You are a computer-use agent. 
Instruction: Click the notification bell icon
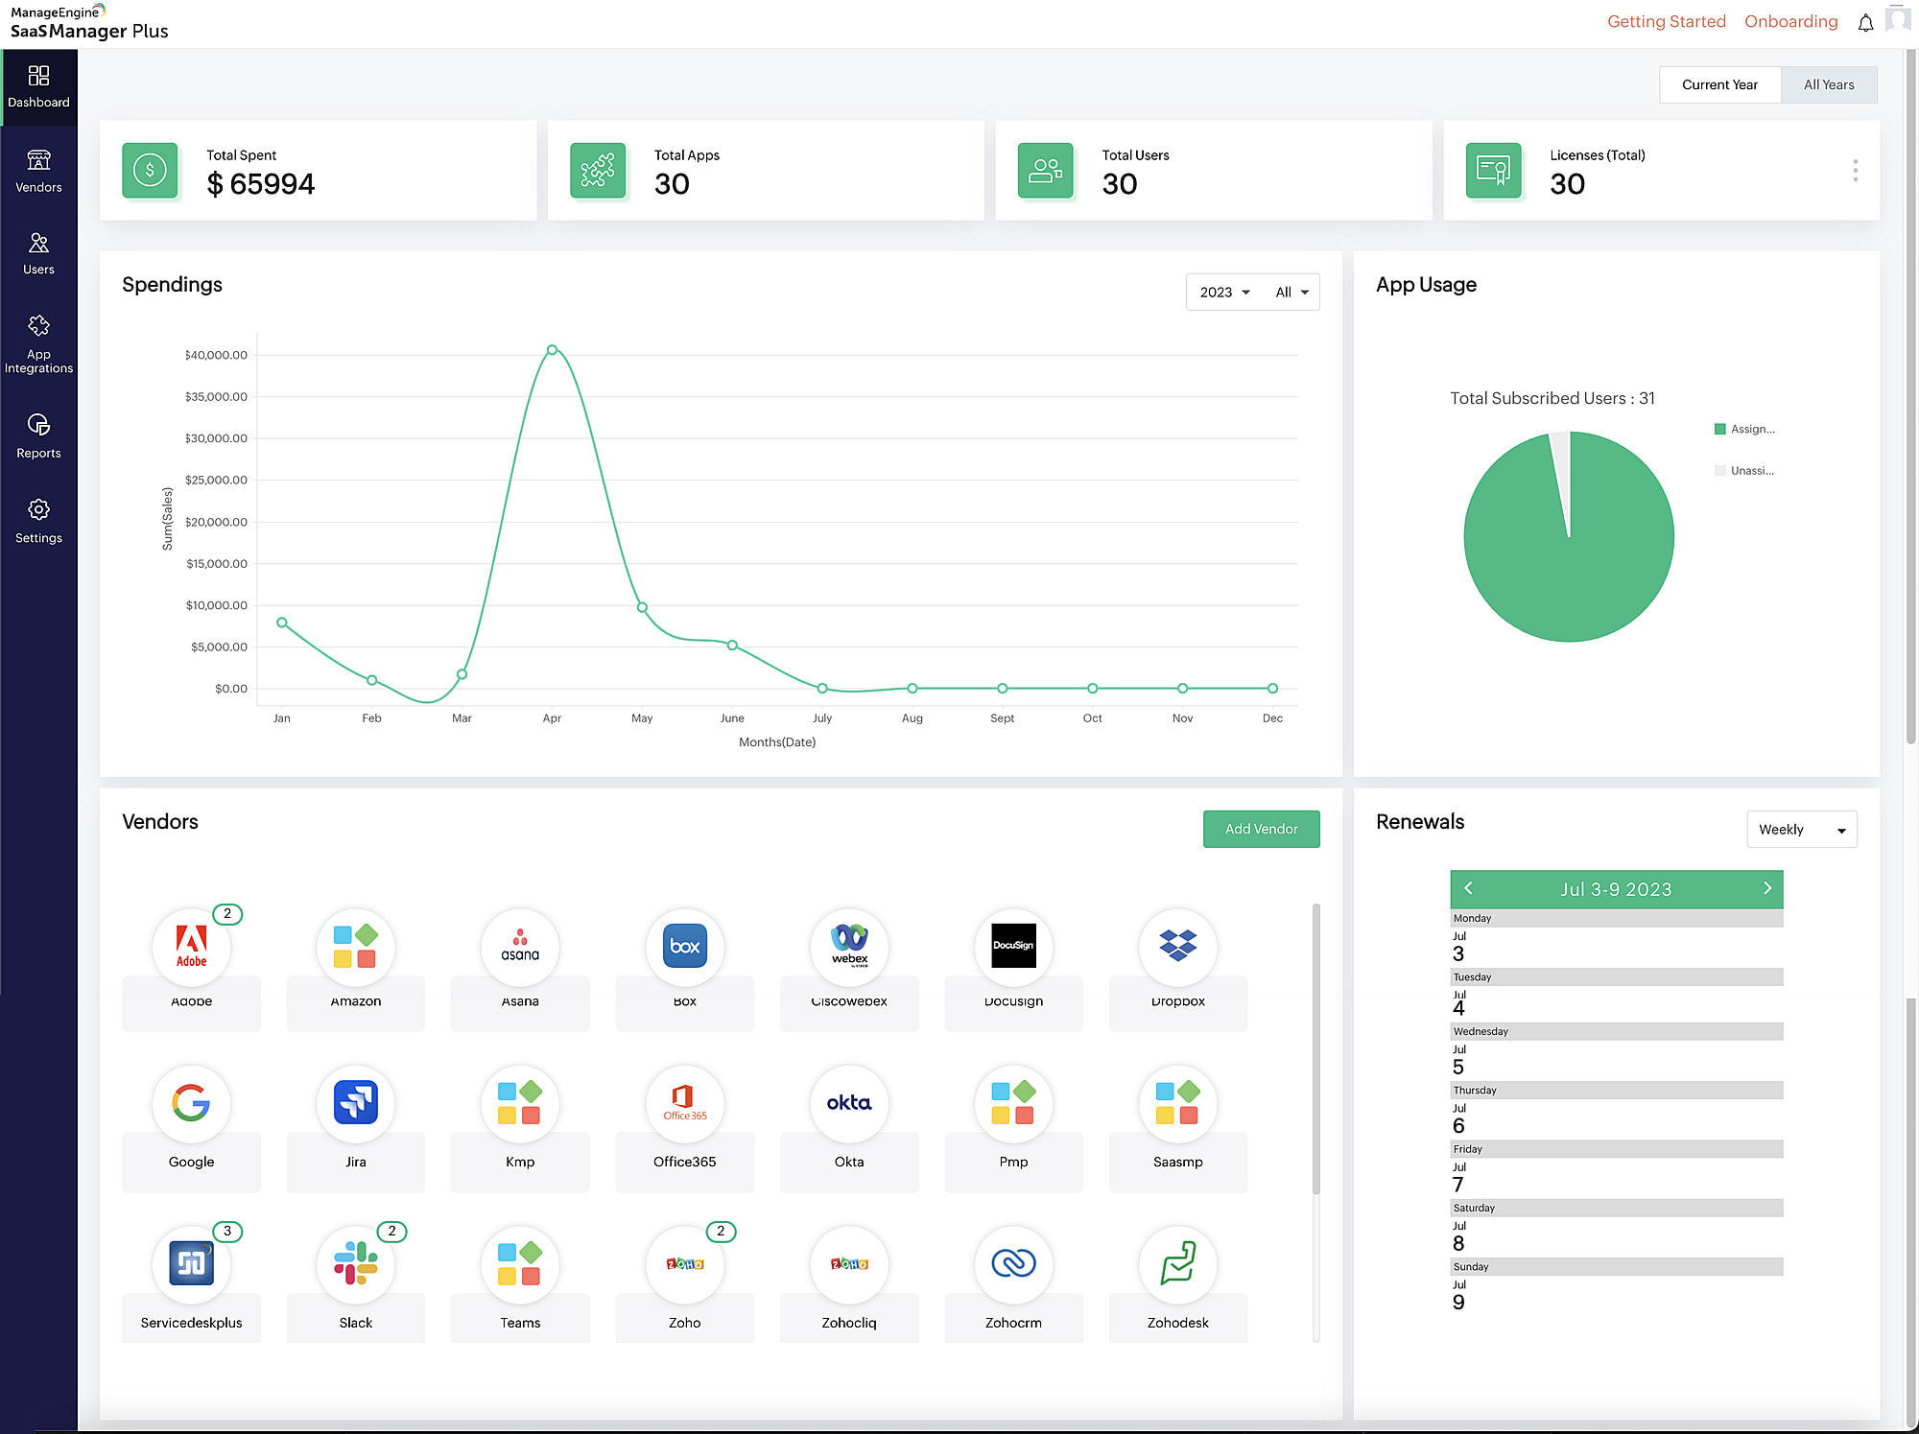click(1865, 23)
